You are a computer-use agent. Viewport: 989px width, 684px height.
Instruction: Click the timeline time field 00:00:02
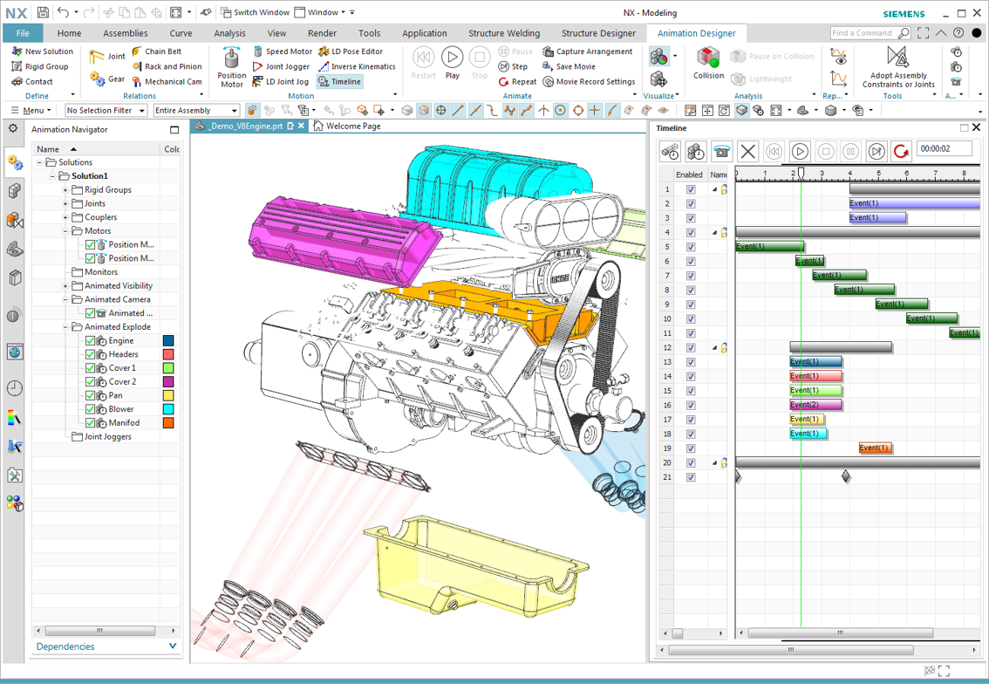pos(944,150)
